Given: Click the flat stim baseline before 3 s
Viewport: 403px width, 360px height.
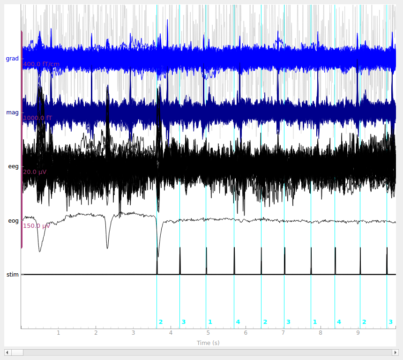Looking at the screenshot, I should (77, 274).
